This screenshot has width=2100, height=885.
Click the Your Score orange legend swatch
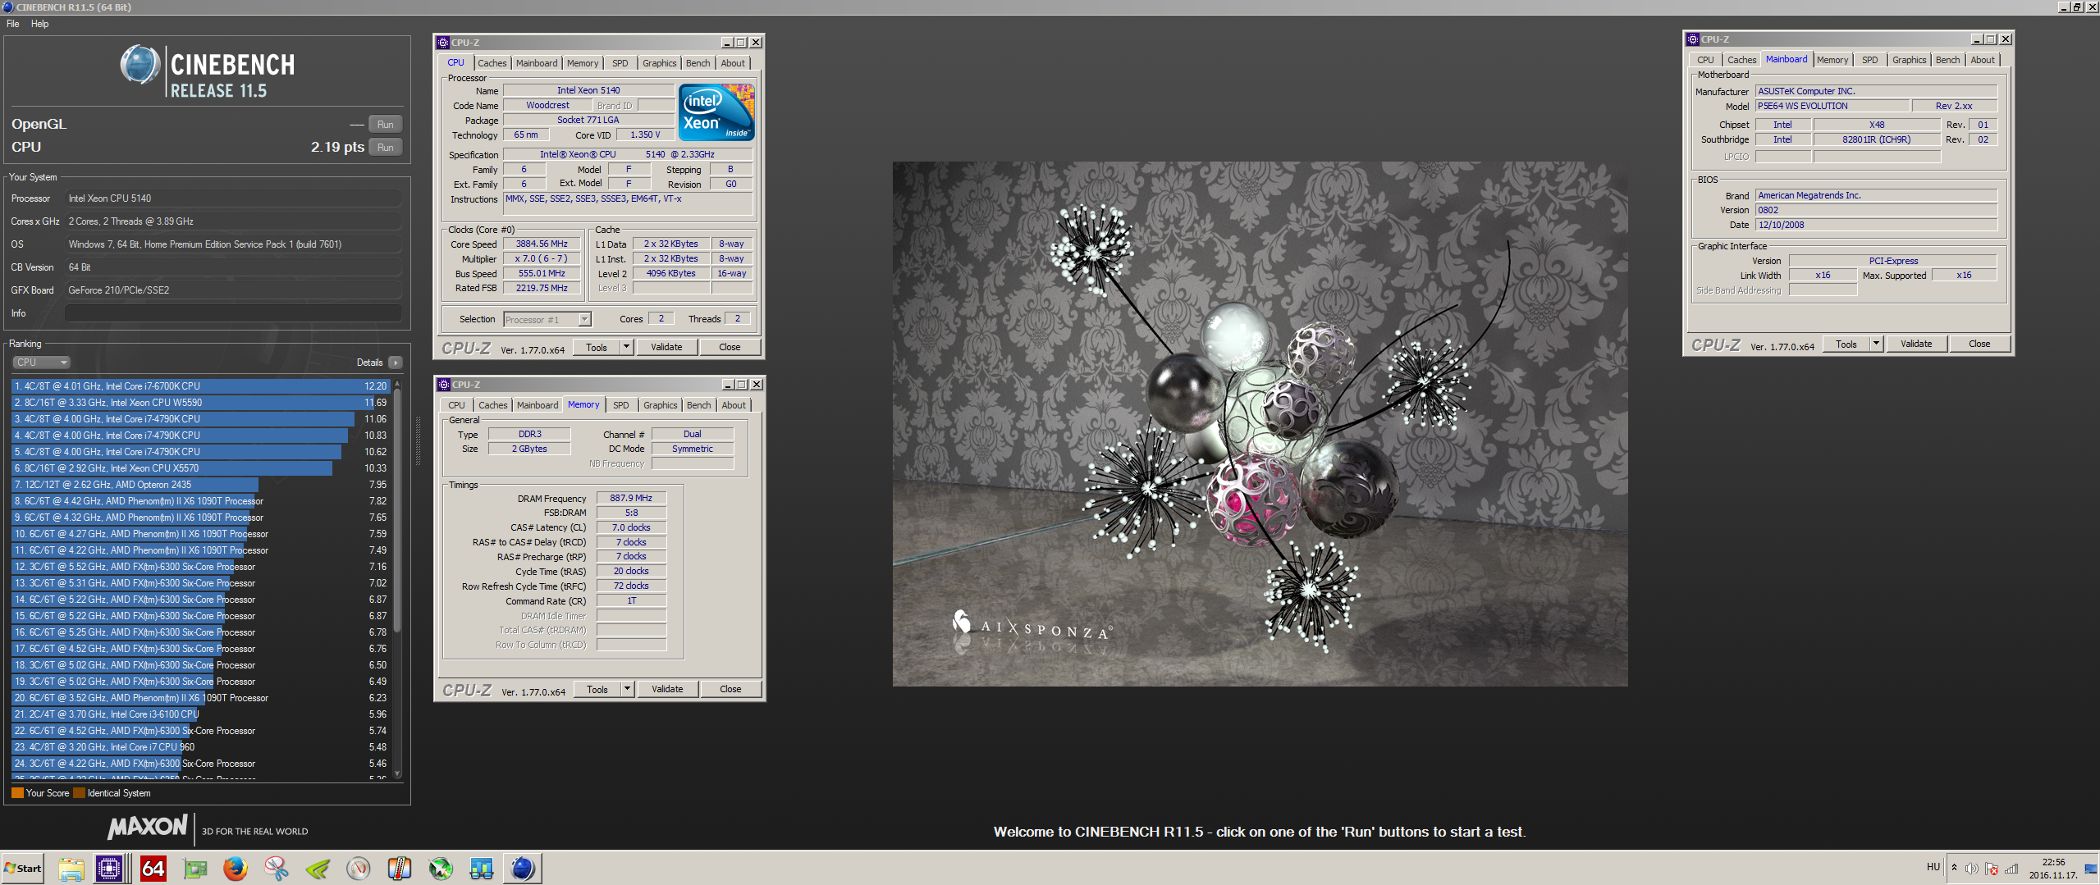click(x=17, y=793)
